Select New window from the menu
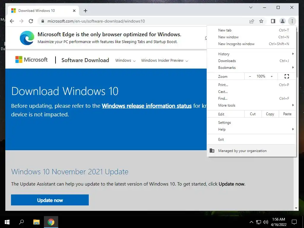The width and height of the screenshot is (304, 228). pyautogui.click(x=251, y=37)
